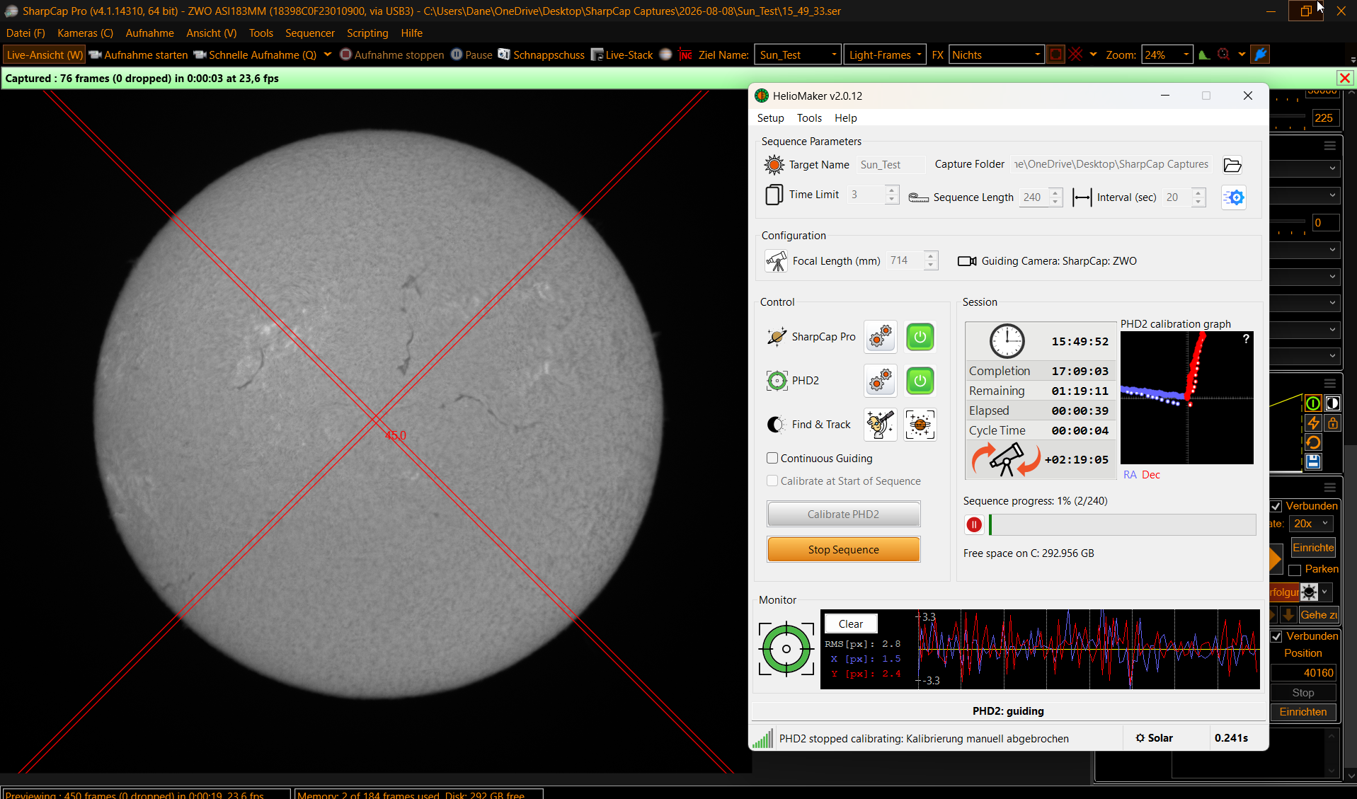This screenshot has height=799, width=1357.
Task: Open Scripting menu
Action: tap(367, 33)
